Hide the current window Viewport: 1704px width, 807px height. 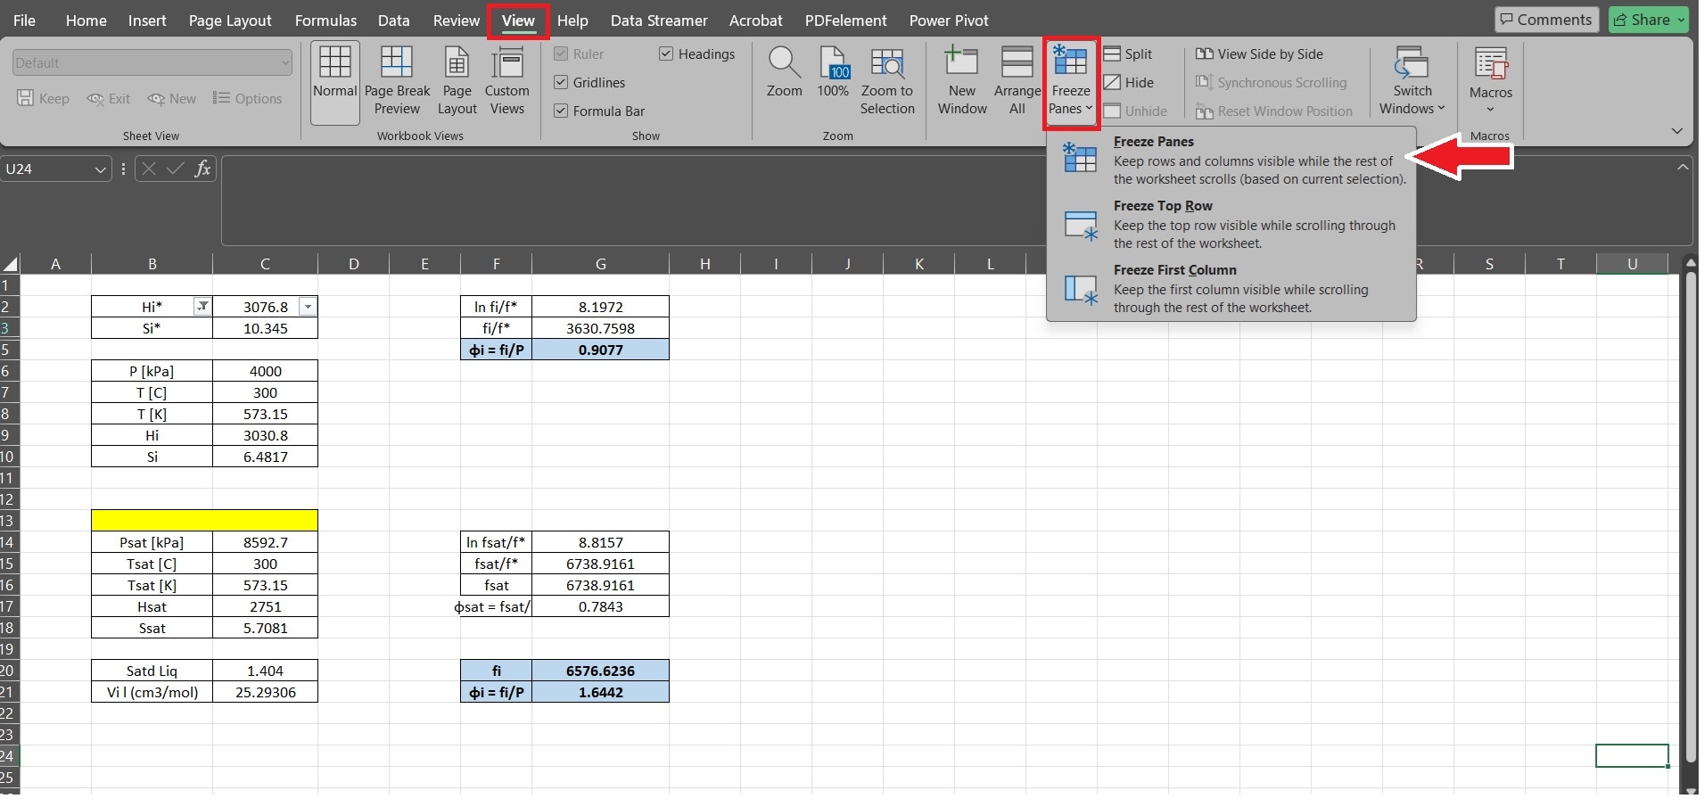[x=1129, y=83]
